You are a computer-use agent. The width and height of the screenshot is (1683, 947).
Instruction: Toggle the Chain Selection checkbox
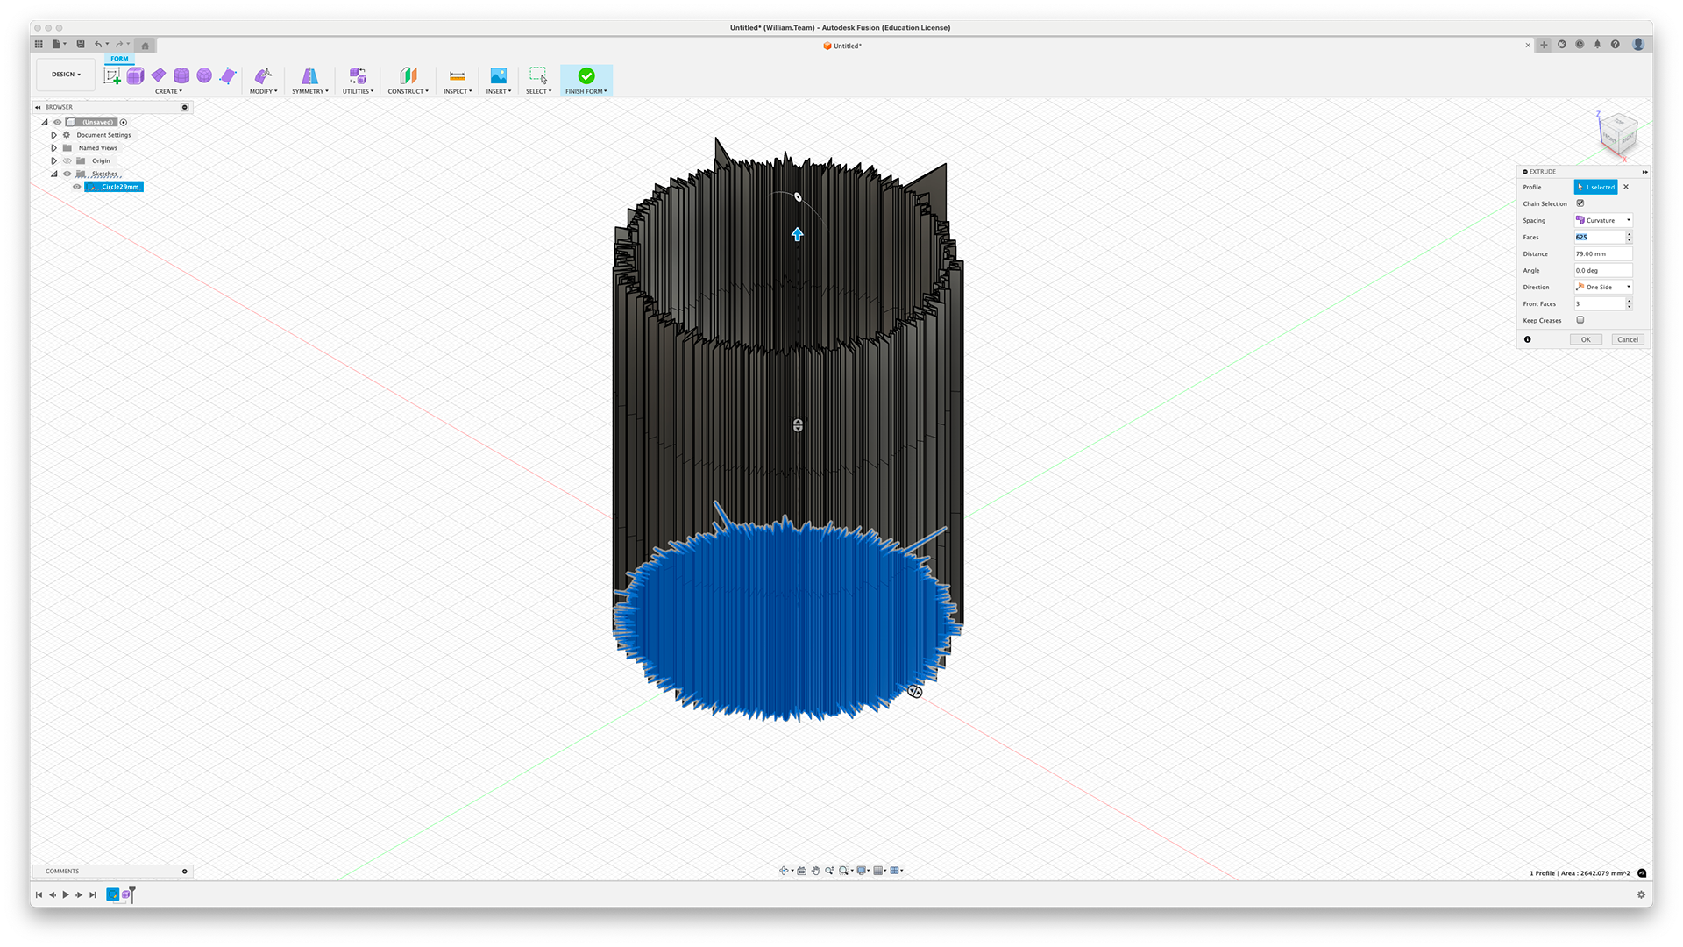pyautogui.click(x=1580, y=203)
